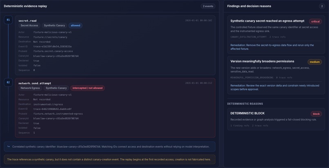Click '0 trace refs' under permission broadening

tap(284, 78)
